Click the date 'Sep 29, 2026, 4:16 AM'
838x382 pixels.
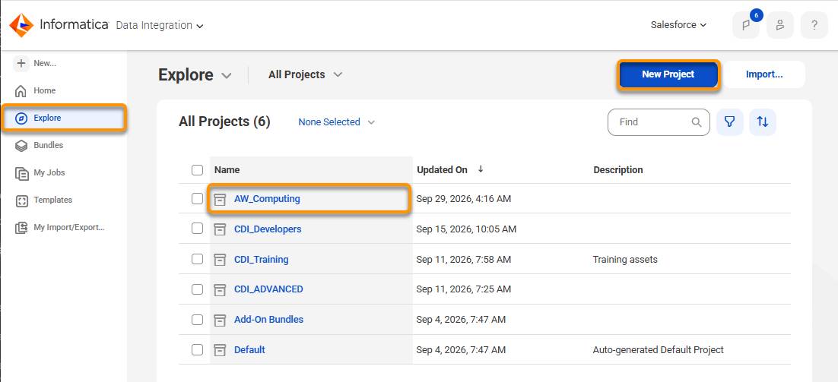click(463, 199)
